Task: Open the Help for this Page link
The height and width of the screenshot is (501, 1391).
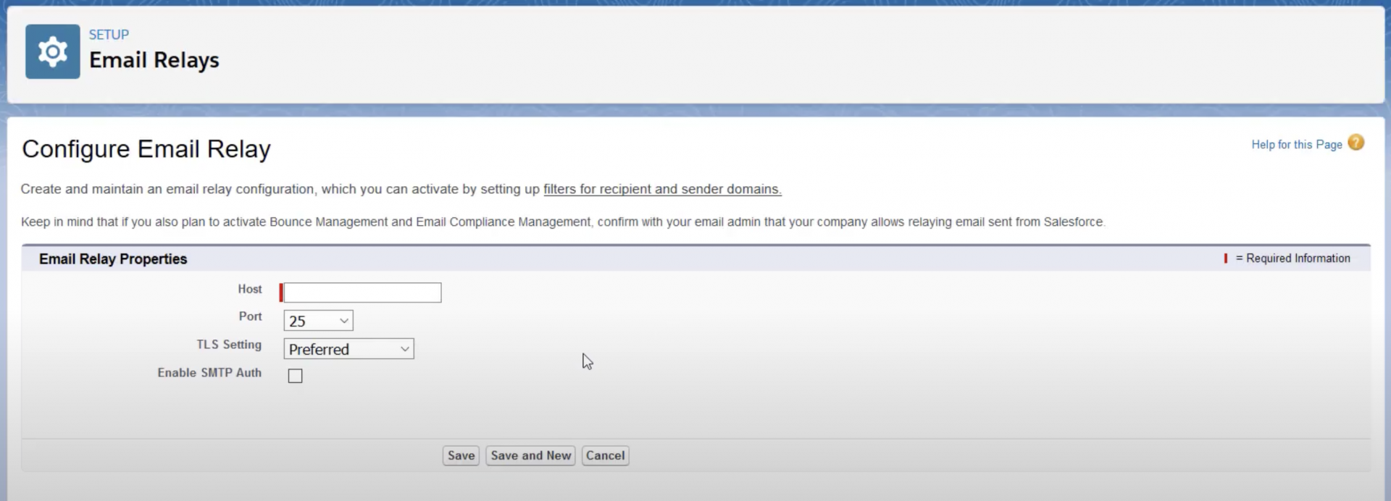Action: point(1298,144)
